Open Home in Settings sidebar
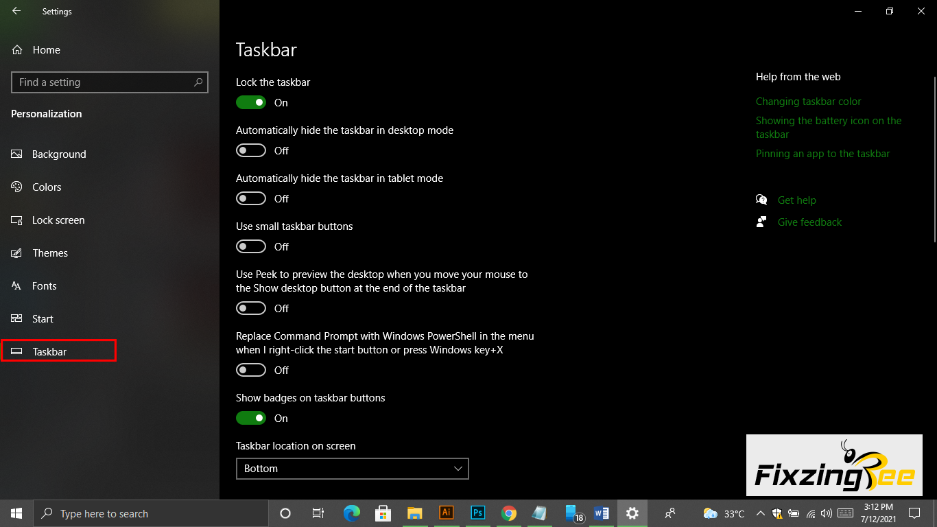 pyautogui.click(x=46, y=50)
